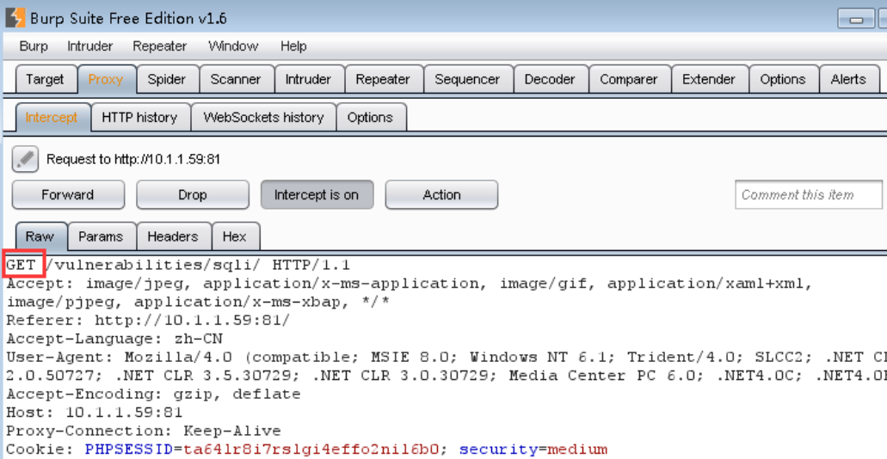Screen dimensions: 887x459
Task: Open the Intruder menu in menu bar
Action: (x=90, y=46)
